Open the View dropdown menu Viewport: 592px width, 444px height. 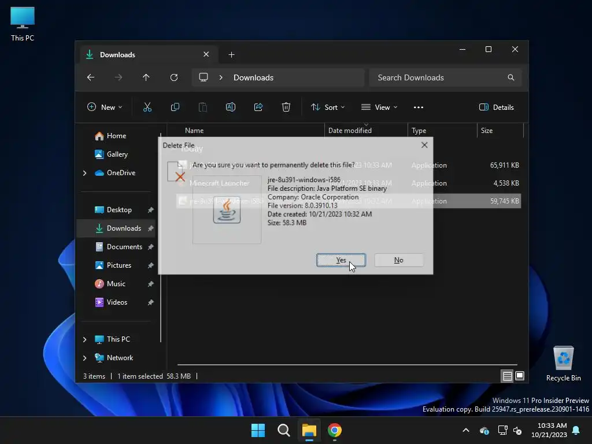tap(379, 107)
